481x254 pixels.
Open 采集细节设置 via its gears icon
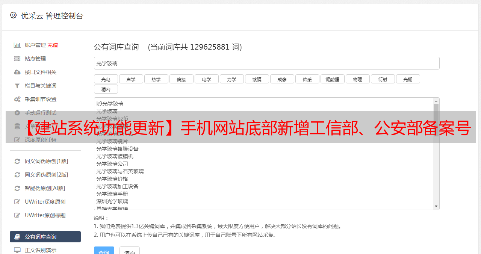click(17, 99)
